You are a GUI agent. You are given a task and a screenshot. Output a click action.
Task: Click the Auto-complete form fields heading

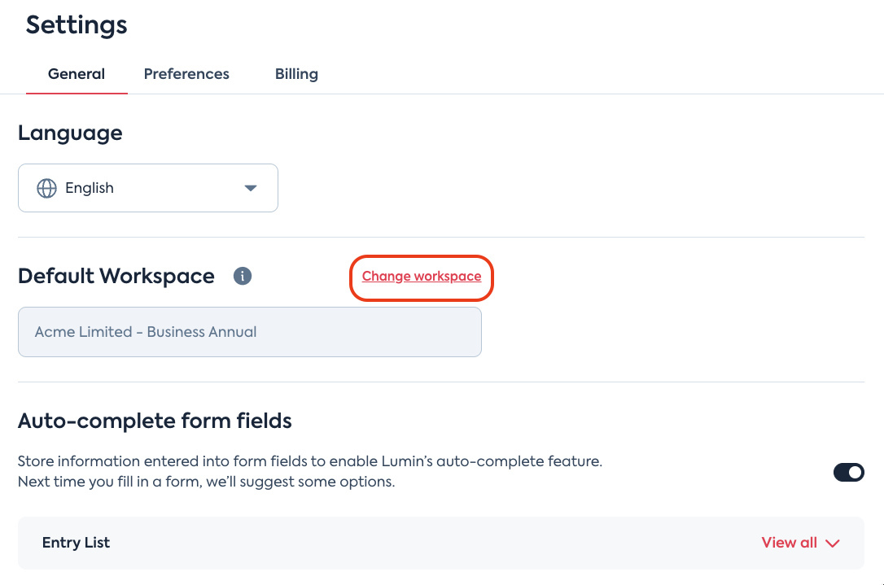tap(155, 421)
